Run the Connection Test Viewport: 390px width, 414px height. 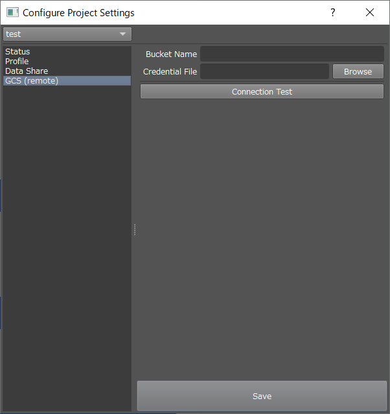click(x=262, y=92)
